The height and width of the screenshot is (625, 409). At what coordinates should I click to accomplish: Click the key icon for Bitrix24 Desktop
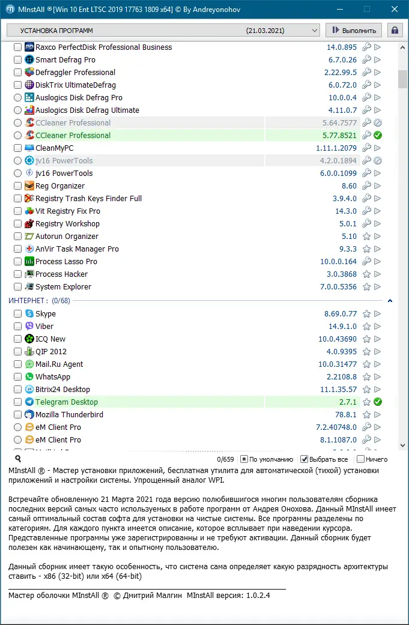(x=366, y=390)
